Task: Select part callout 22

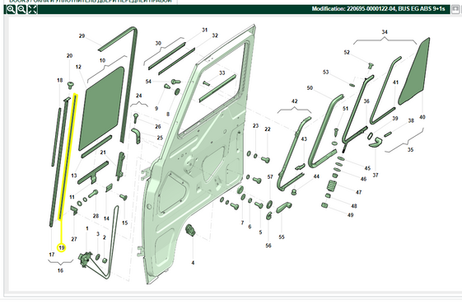Action: [x=268, y=129]
